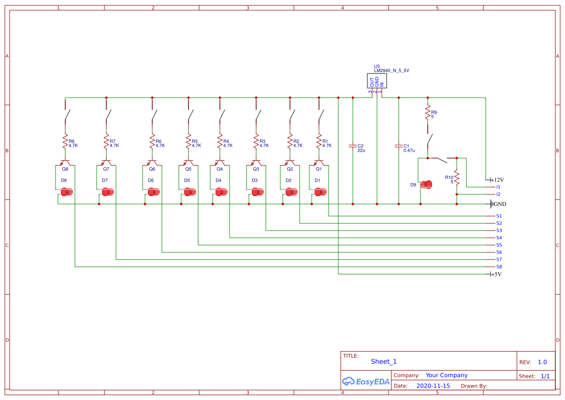Click resistor R9 symbol
The height and width of the screenshot is (400, 565).
(x=427, y=113)
